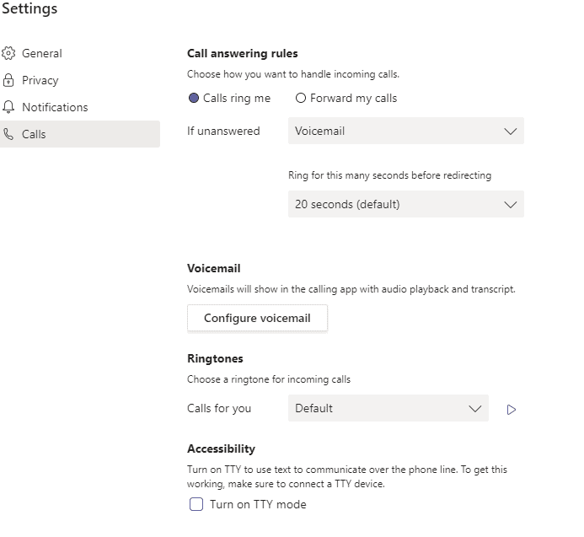Select the Calls ring me option
The image size is (584, 537).
(195, 98)
